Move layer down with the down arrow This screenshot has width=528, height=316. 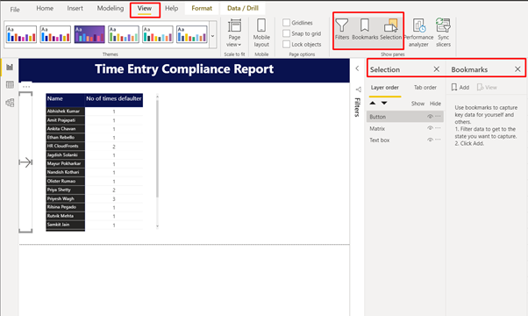click(384, 103)
